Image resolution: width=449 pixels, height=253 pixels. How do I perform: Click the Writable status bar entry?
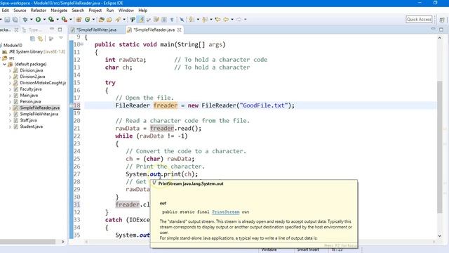coord(269,249)
